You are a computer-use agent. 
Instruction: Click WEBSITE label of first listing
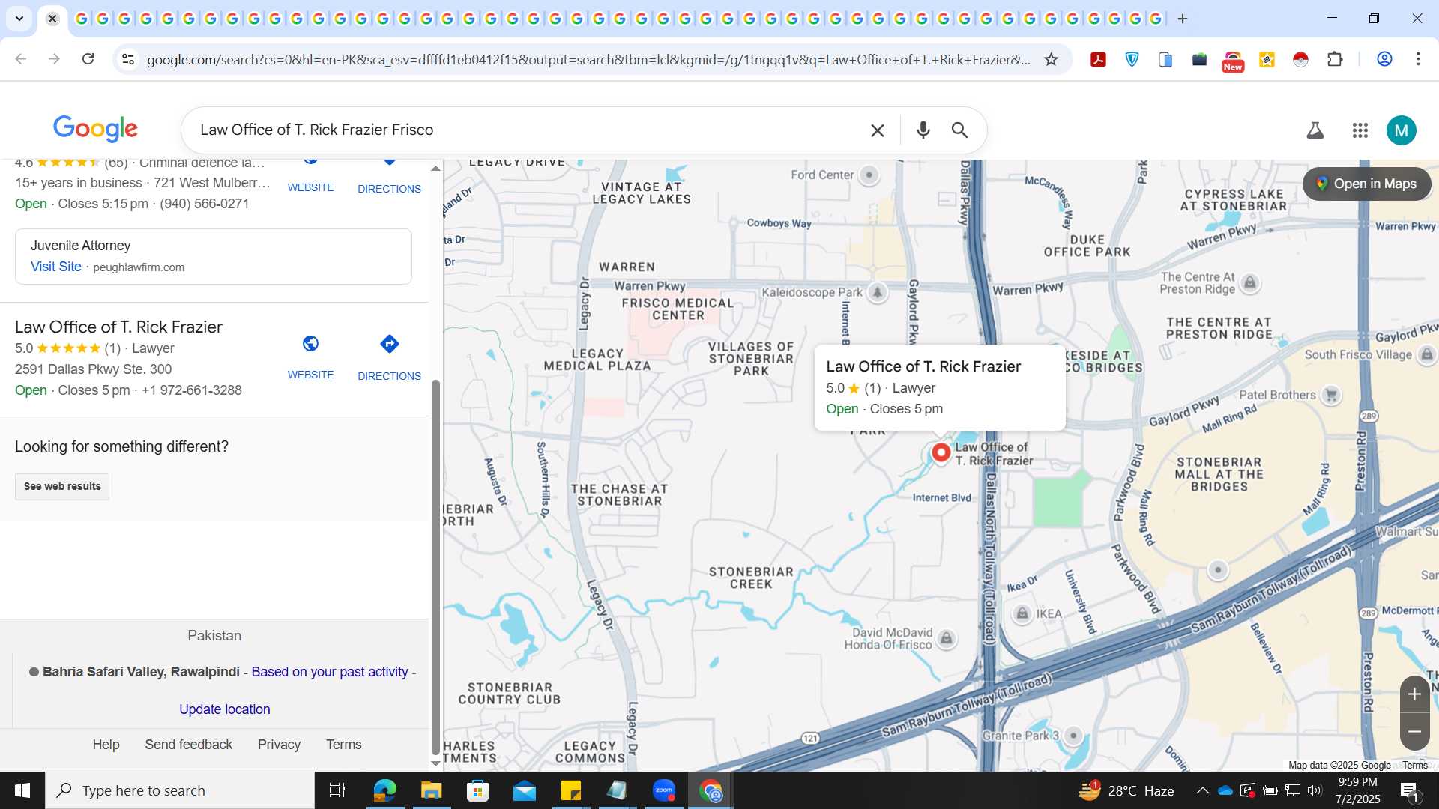coord(310,187)
